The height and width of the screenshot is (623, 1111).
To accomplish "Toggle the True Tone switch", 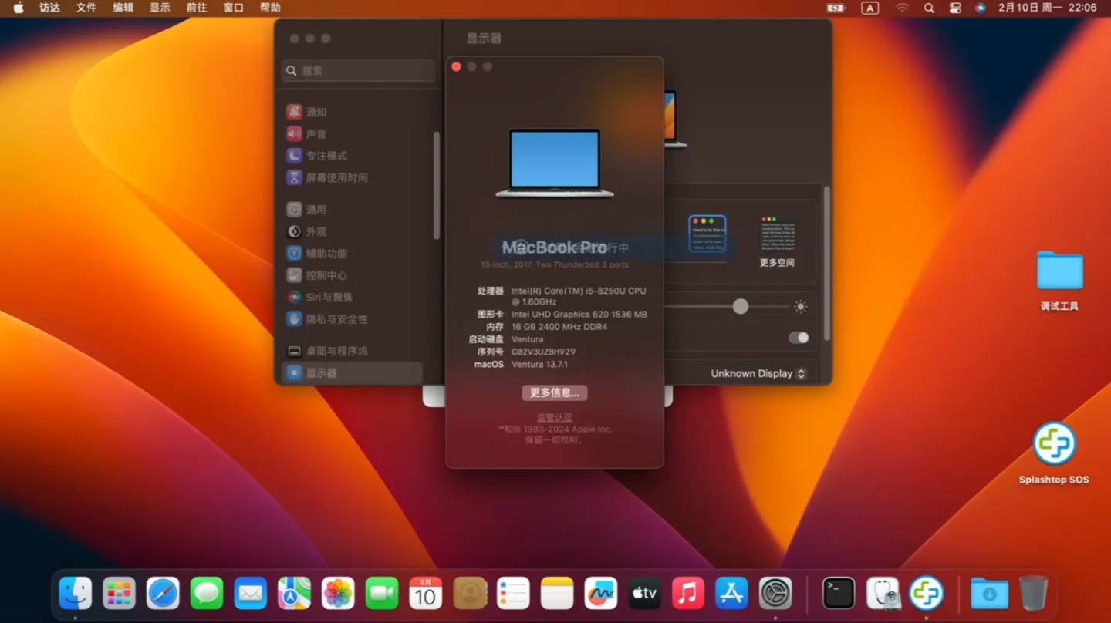I will point(799,338).
